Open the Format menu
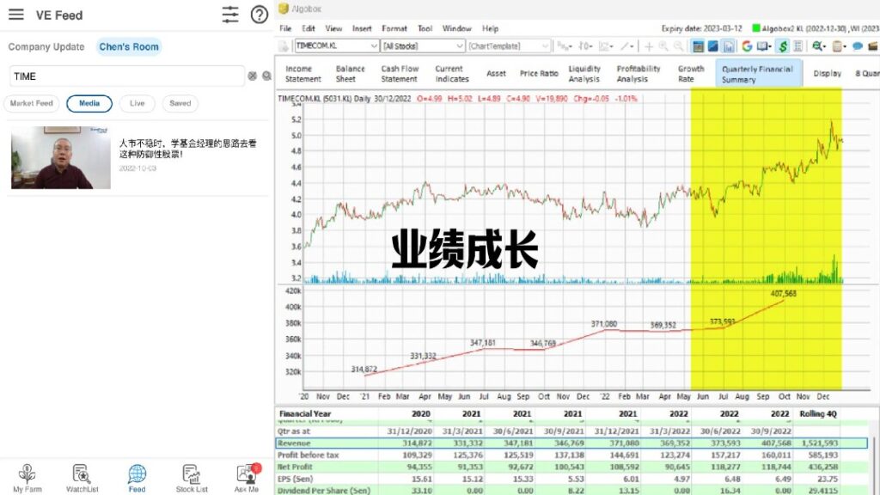Viewport: 880px width, 495px height. point(394,28)
